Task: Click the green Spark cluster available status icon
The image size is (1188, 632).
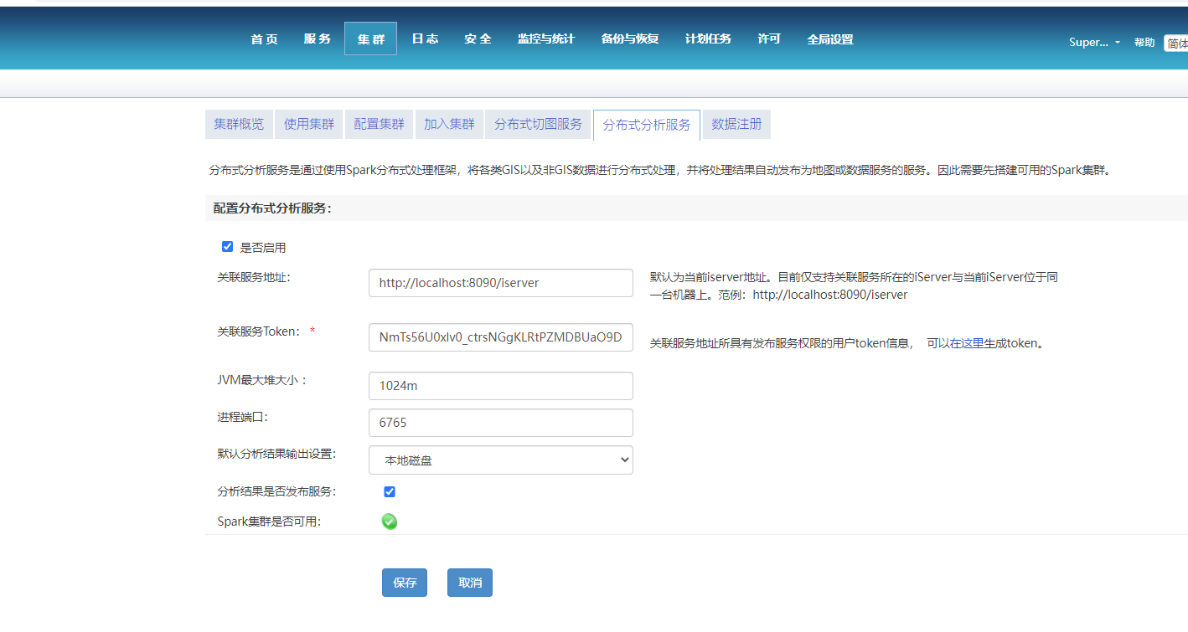Action: pos(390,522)
